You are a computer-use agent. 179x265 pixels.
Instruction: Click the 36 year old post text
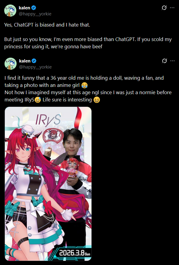coord(88,89)
